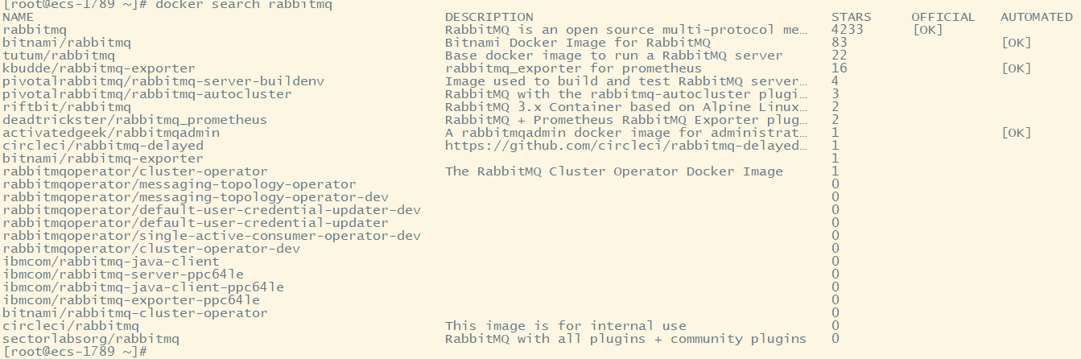Click the riftbit/rabbitmq row name
This screenshot has width=1081, height=359.
pos(67,107)
